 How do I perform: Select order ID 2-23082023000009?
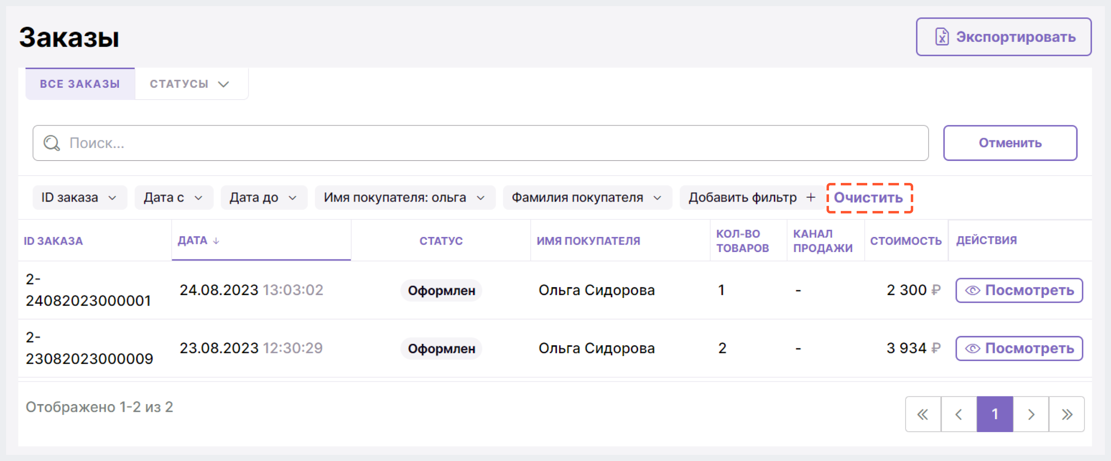[x=89, y=348]
